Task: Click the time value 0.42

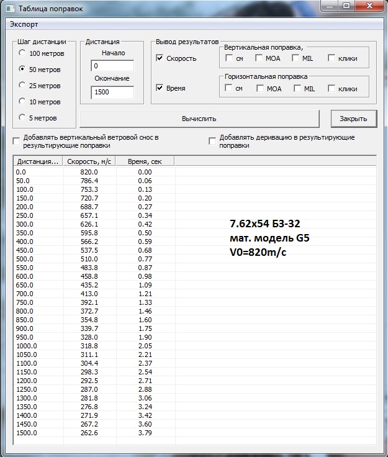Action: point(145,224)
